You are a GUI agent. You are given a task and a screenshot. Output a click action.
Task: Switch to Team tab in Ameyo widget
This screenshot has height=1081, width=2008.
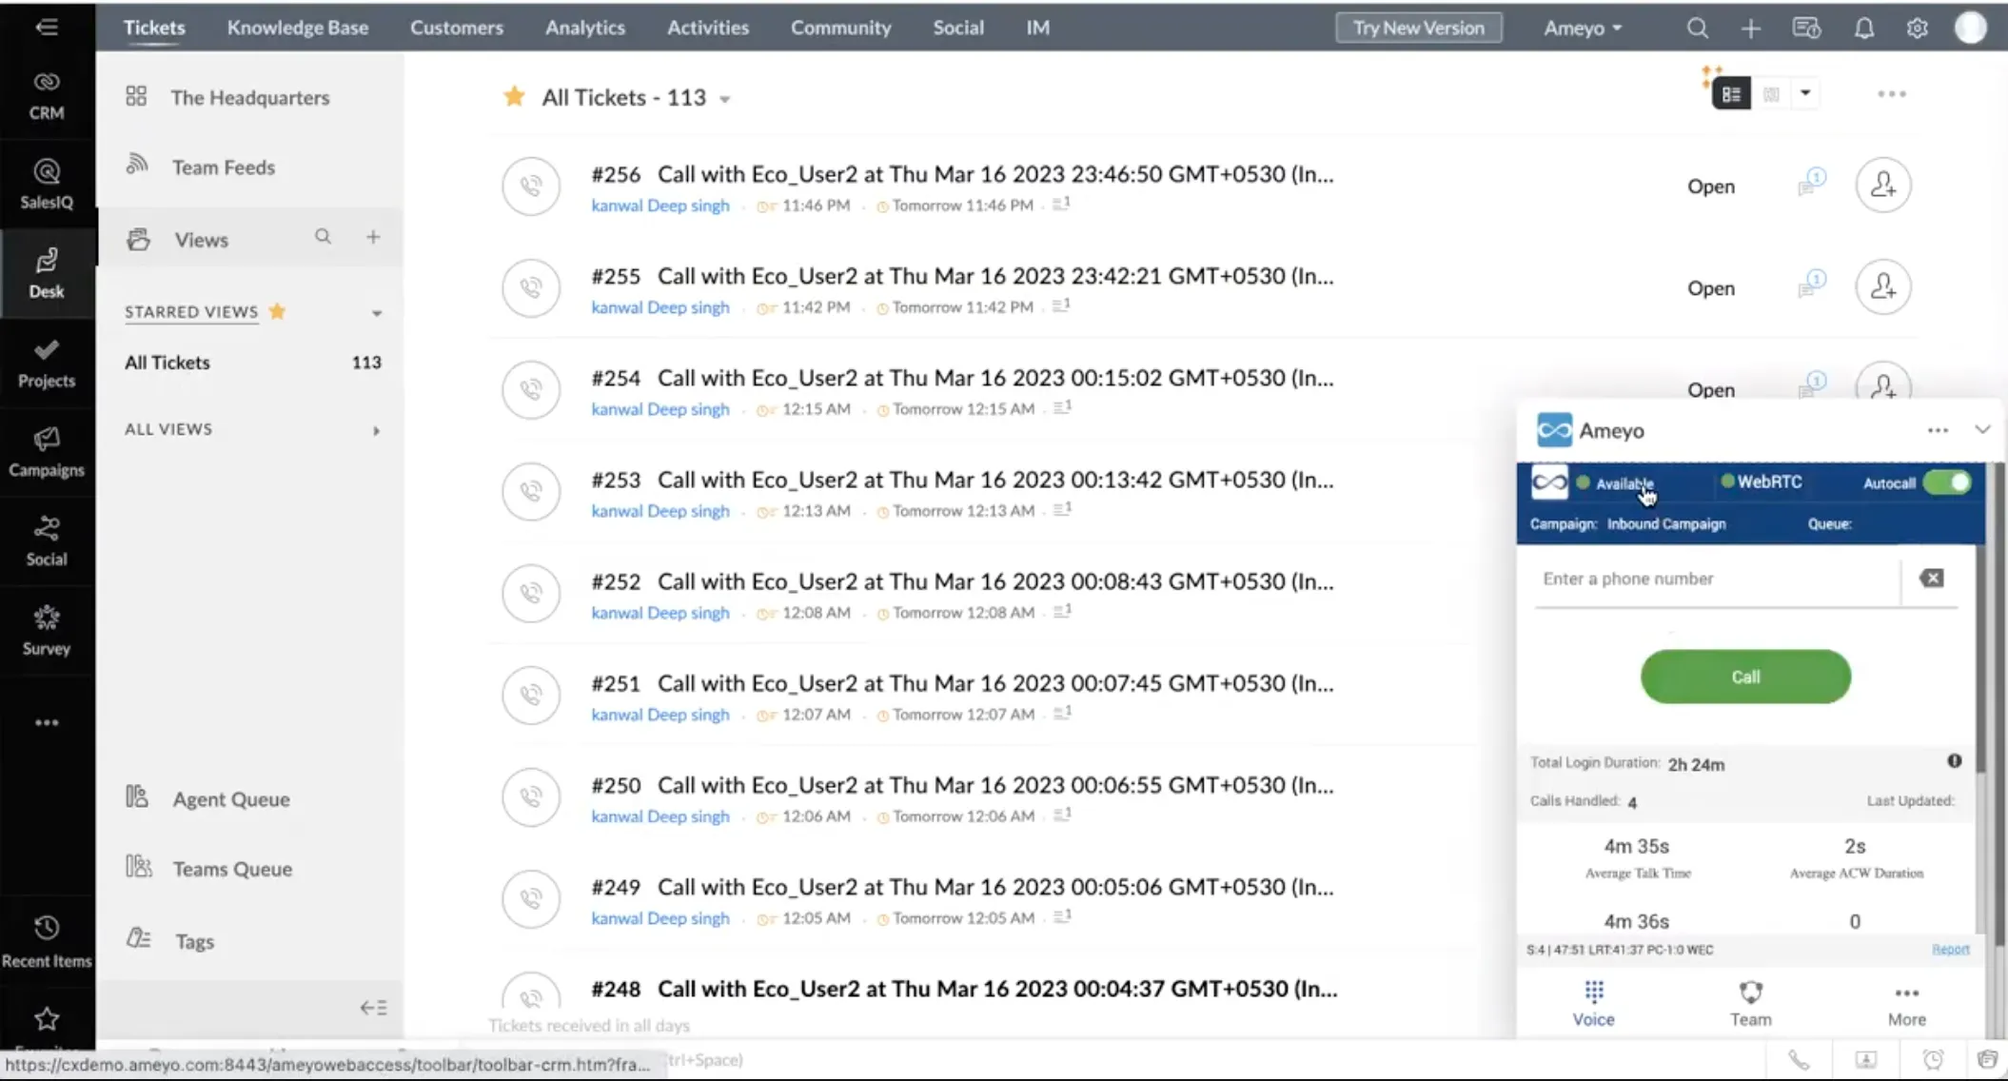[1750, 1003]
